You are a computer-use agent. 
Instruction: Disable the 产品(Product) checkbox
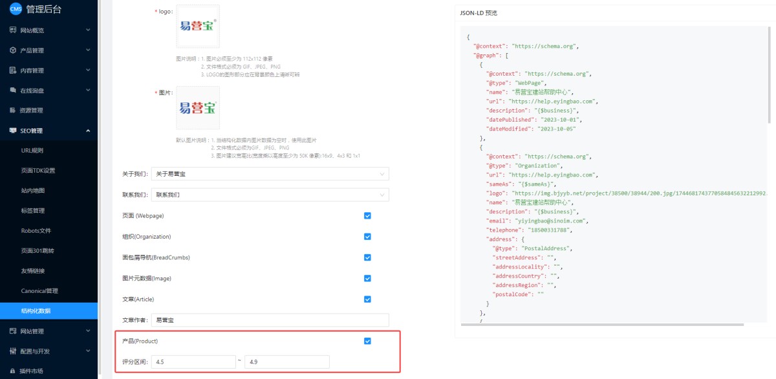pos(367,341)
